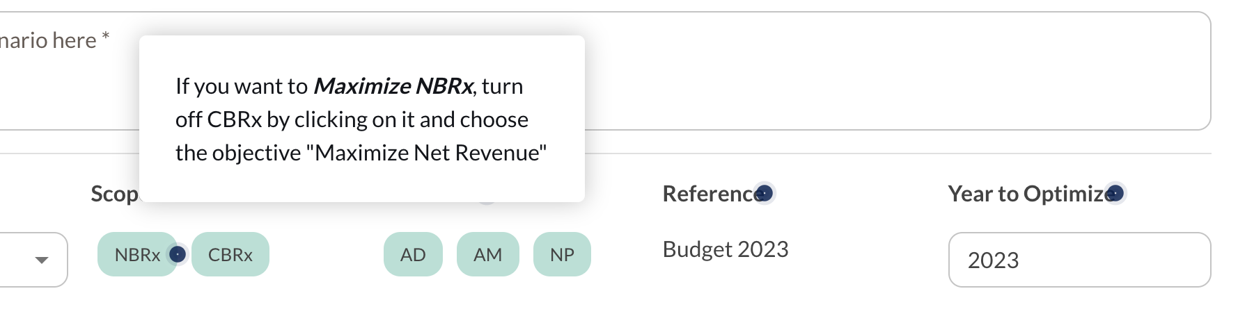
Task: Click the 'nario here *' field label
Action: (x=54, y=40)
